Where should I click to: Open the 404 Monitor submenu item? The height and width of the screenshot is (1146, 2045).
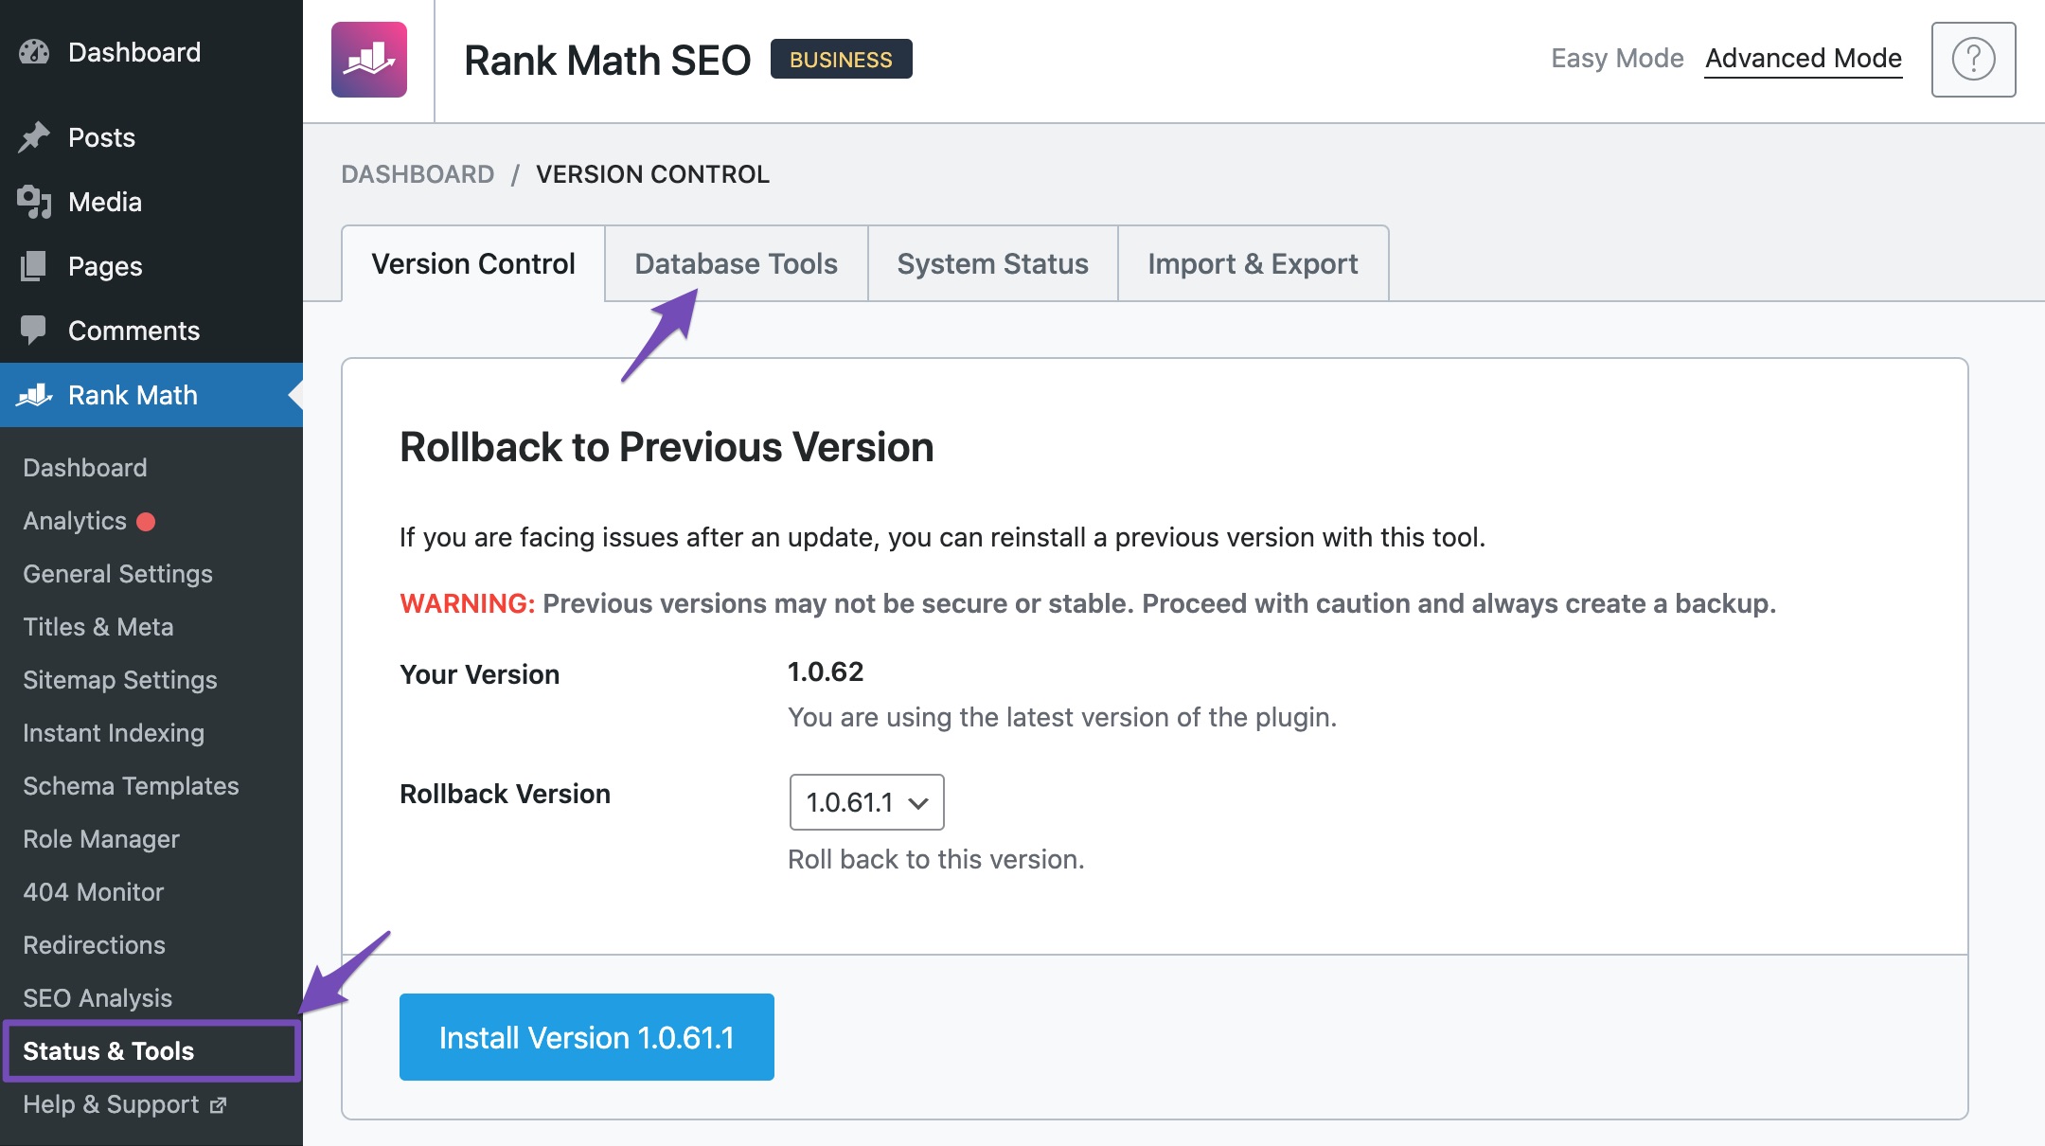pos(93,892)
